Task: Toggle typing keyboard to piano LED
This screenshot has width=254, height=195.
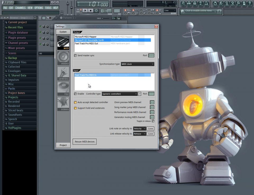Action: tap(125, 10)
